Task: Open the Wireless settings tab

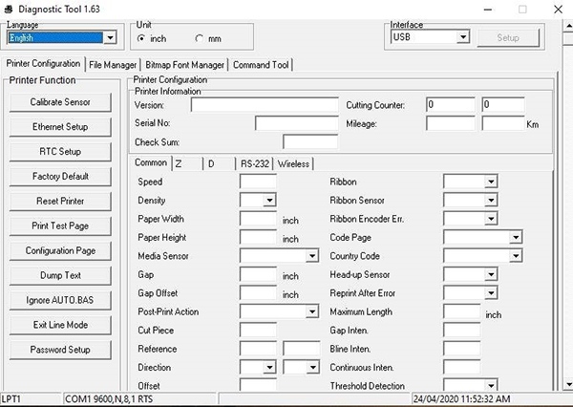Action: point(293,163)
